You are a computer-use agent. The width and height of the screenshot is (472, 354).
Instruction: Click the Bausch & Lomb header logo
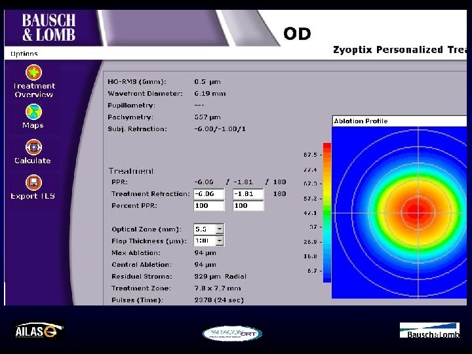pos(49,28)
